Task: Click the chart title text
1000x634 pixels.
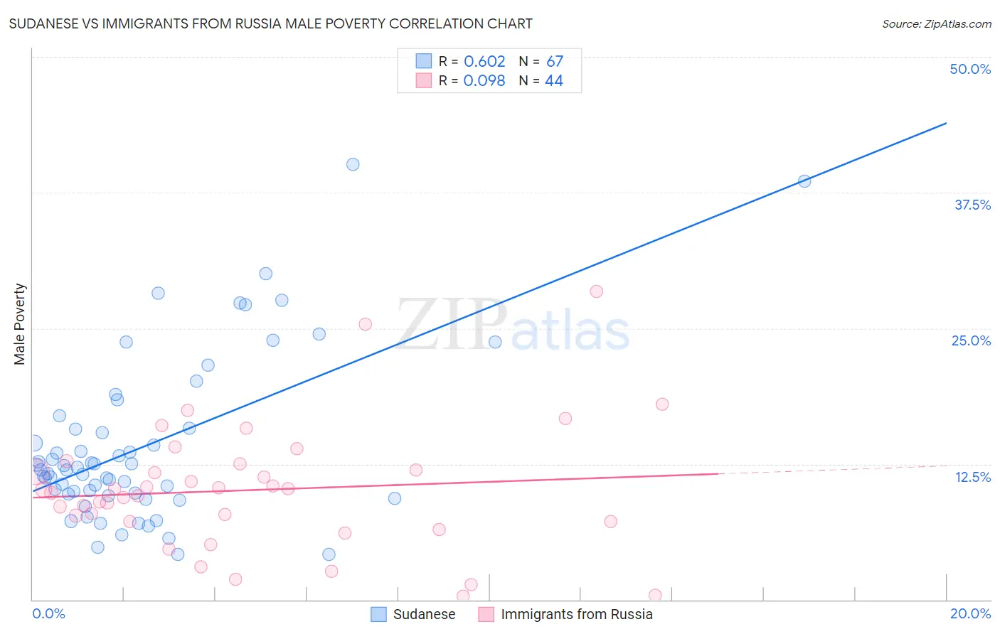Action: pos(270,23)
